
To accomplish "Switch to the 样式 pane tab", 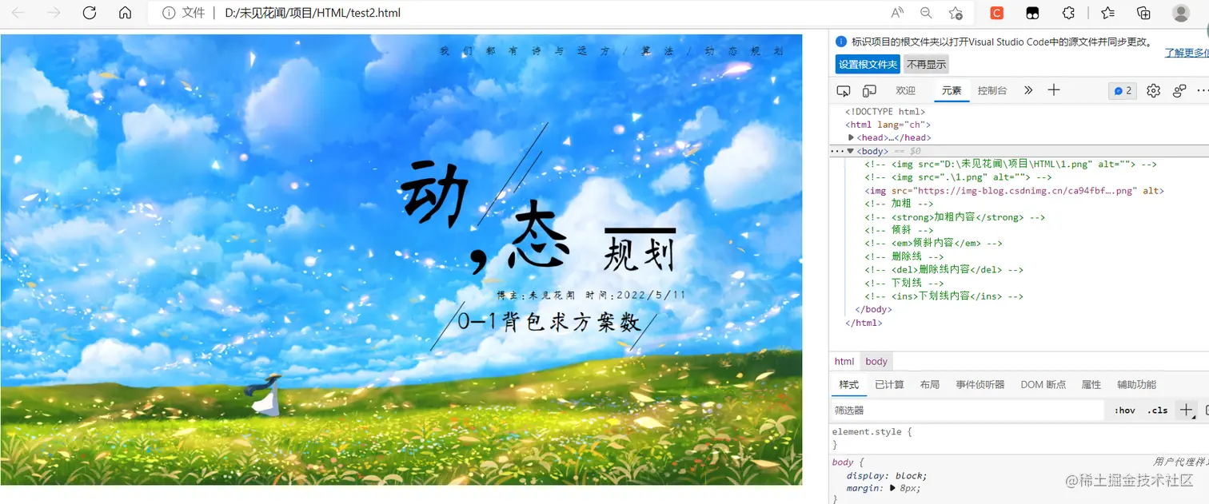I will [x=848, y=384].
